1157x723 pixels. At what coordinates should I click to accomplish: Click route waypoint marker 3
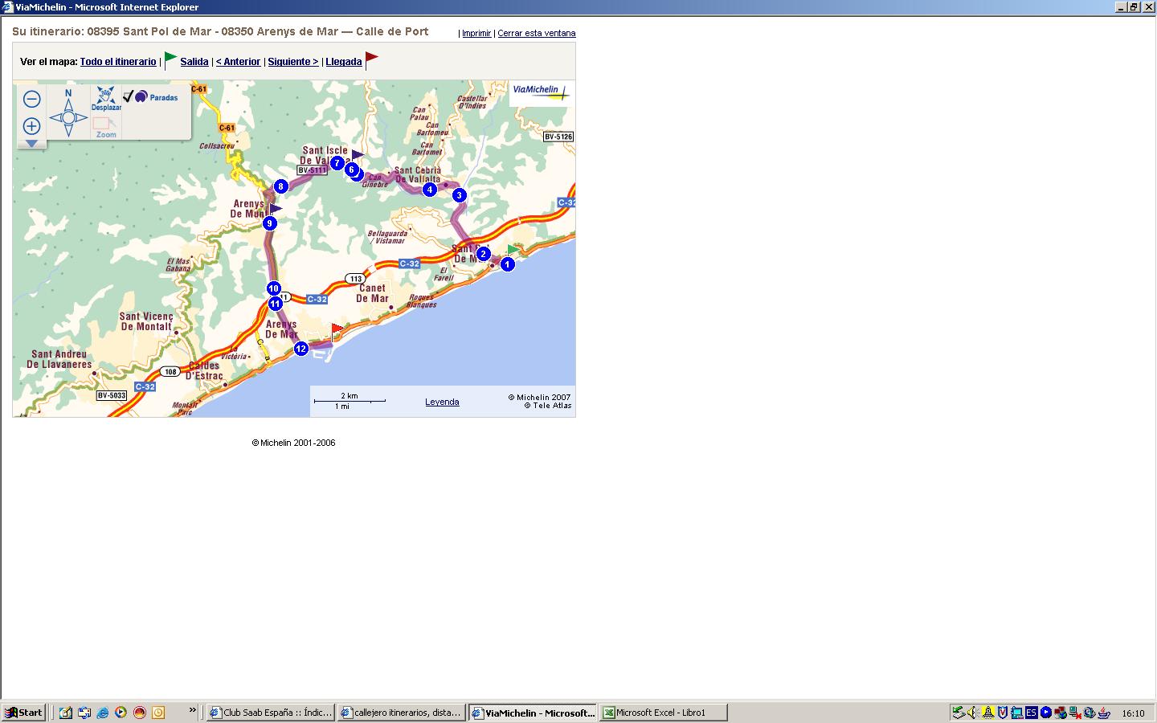460,195
